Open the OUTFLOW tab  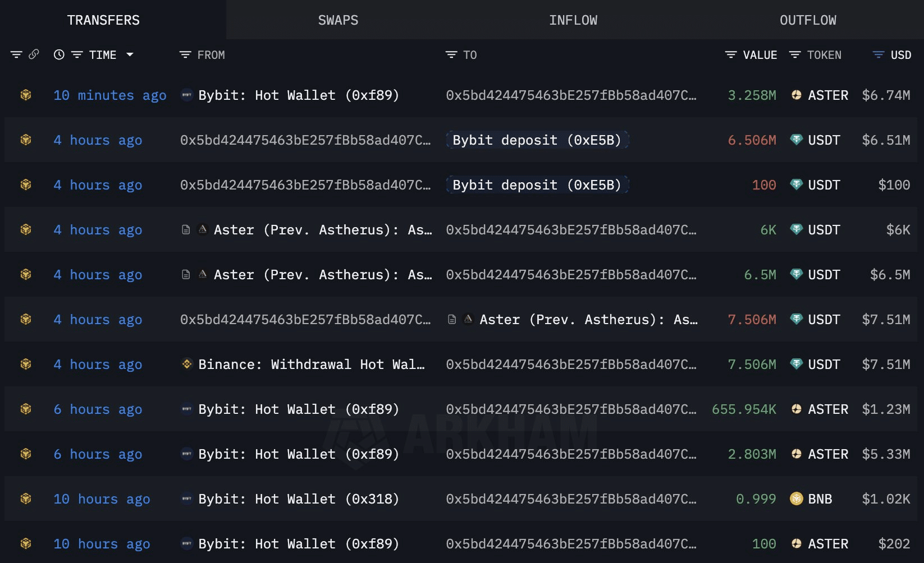pos(808,20)
